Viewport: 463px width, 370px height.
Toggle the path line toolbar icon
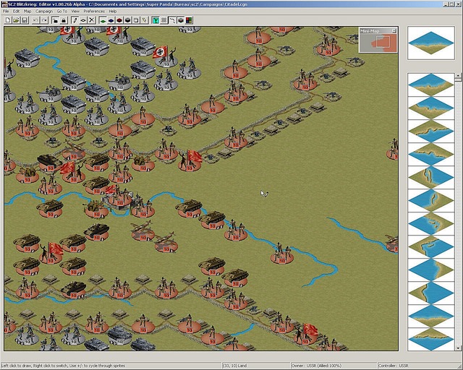click(172, 20)
